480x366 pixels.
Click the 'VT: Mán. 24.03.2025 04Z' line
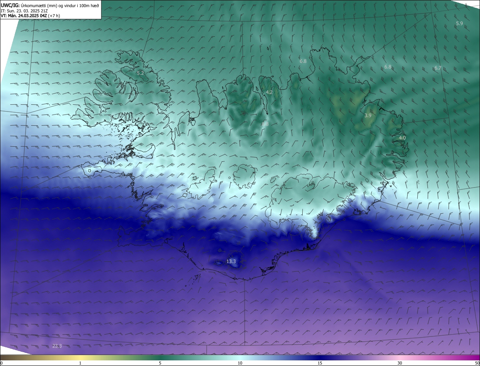point(30,16)
